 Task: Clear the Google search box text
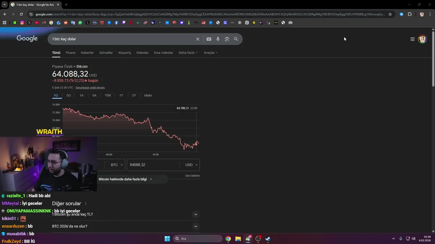click(x=197, y=39)
